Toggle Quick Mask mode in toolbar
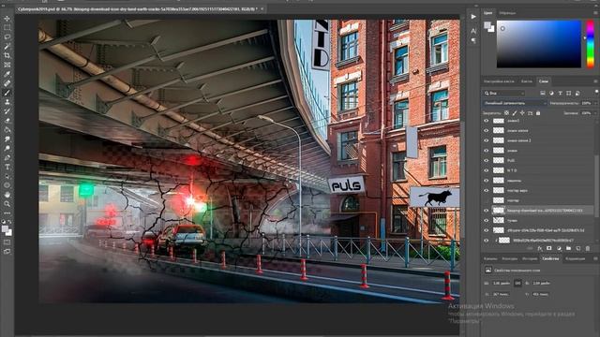 click(x=7, y=242)
